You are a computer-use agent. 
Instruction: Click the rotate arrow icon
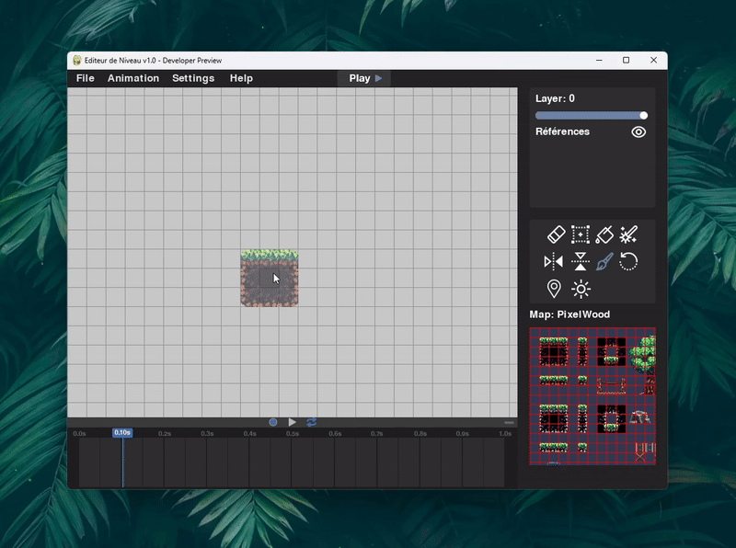pos(628,261)
